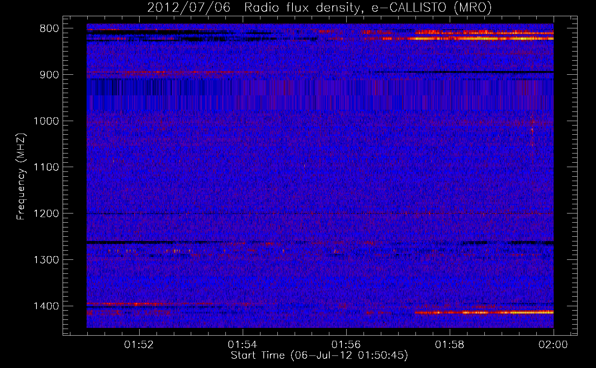
Task: Click the 02:00 time tick label
Action: click(x=553, y=345)
